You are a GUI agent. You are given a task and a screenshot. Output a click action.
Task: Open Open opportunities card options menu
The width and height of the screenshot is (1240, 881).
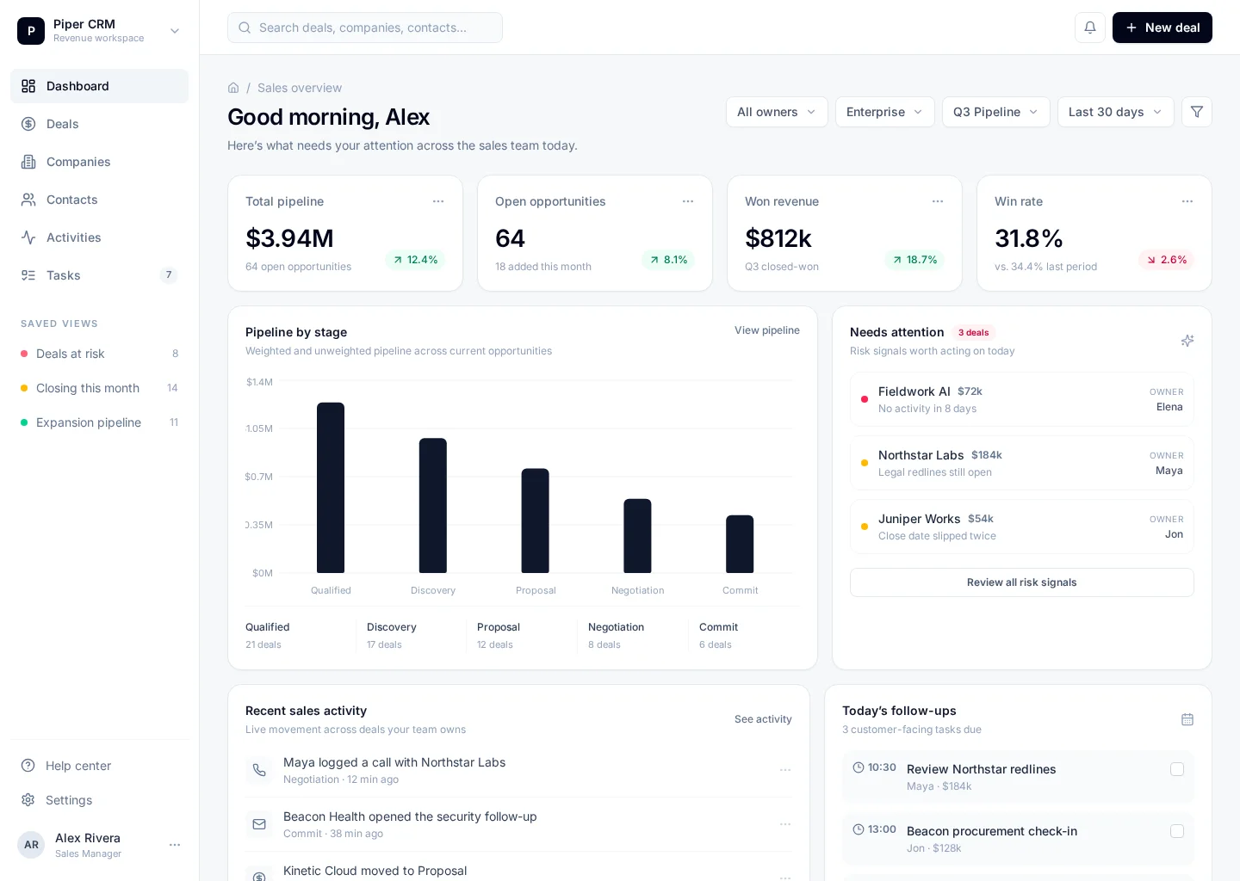[688, 201]
